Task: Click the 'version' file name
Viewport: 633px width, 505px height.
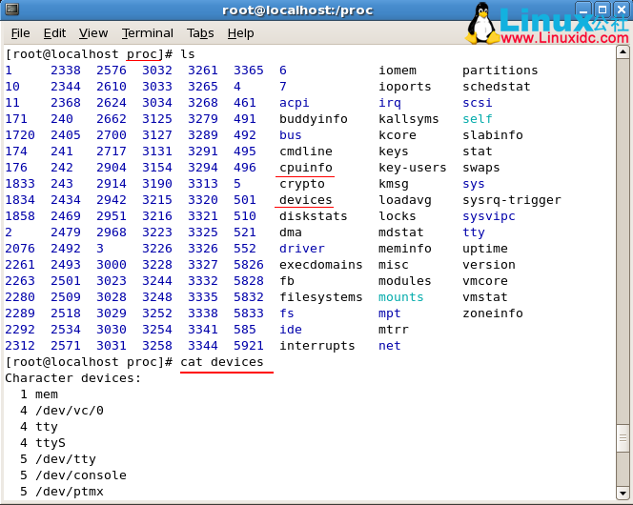Action: 489,265
